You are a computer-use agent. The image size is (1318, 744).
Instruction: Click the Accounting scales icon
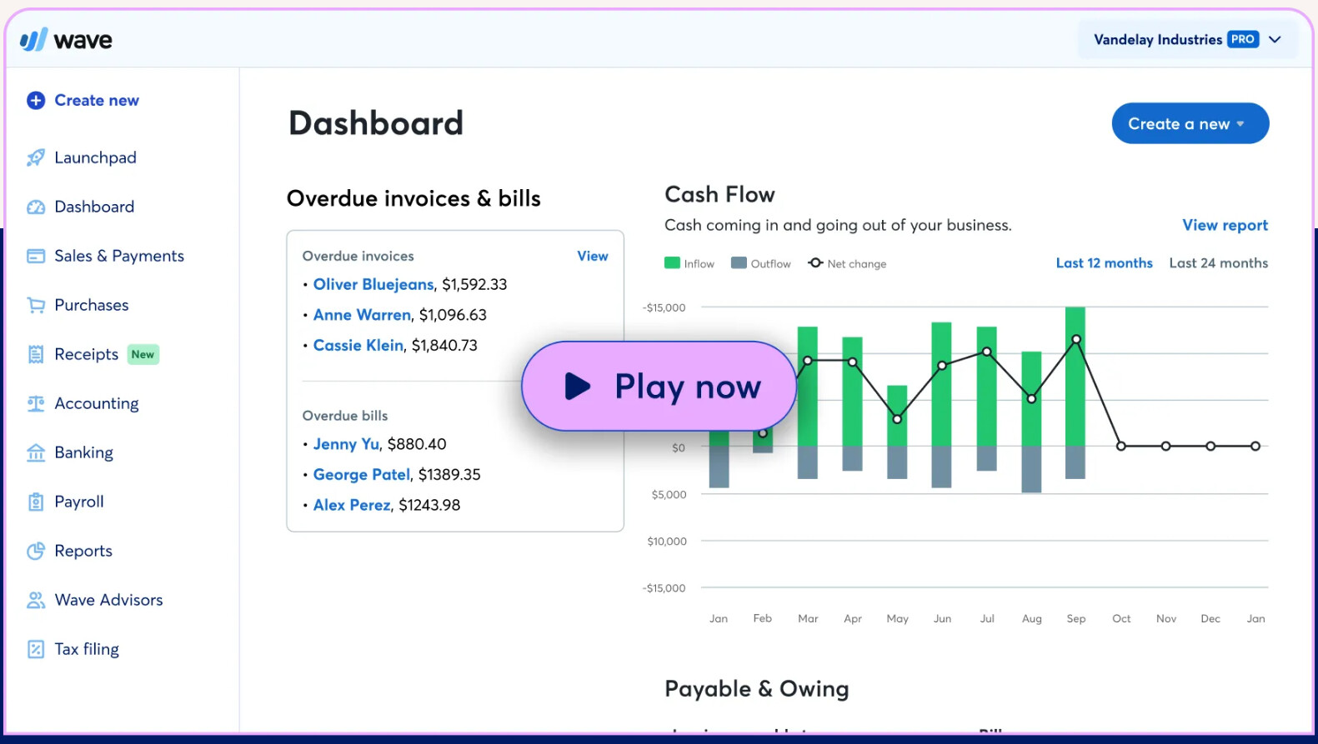(x=35, y=403)
